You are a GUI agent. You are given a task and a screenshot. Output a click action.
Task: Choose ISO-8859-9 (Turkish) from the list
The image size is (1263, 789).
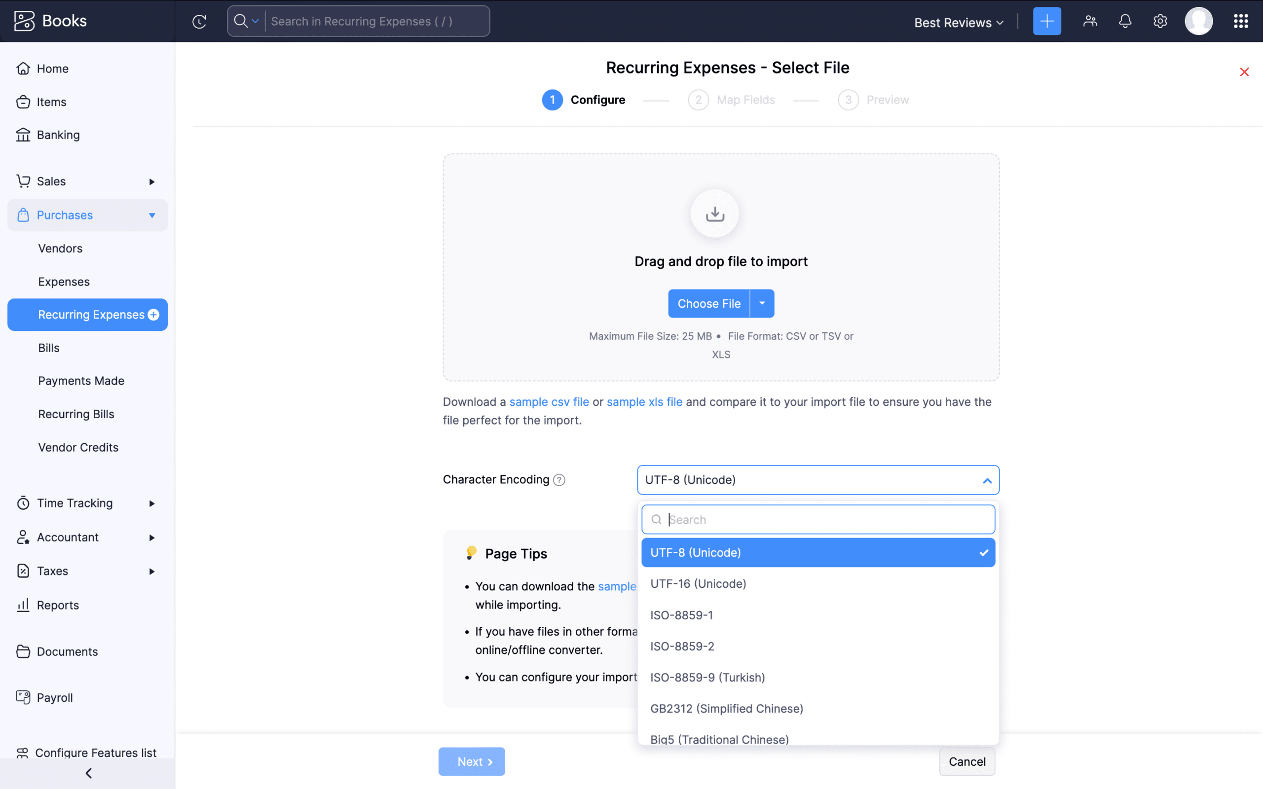point(707,677)
